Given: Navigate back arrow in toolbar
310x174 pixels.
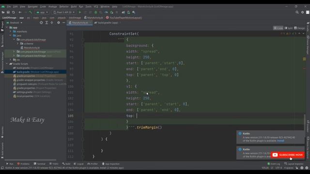Looking at the screenshot, I should click(x=20, y=12).
